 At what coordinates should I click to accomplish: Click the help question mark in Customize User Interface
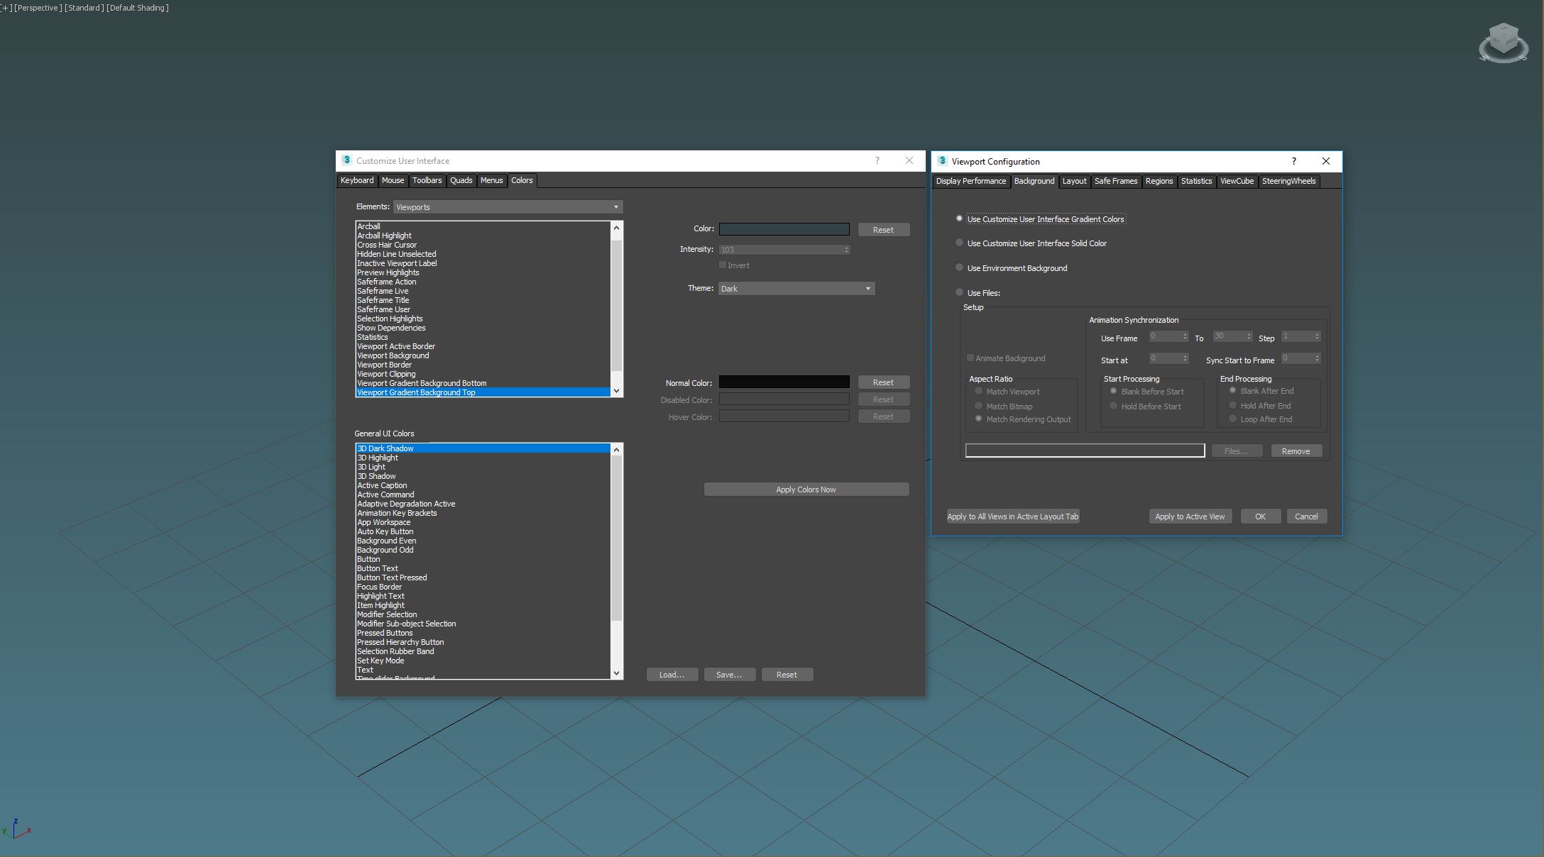coord(877,160)
